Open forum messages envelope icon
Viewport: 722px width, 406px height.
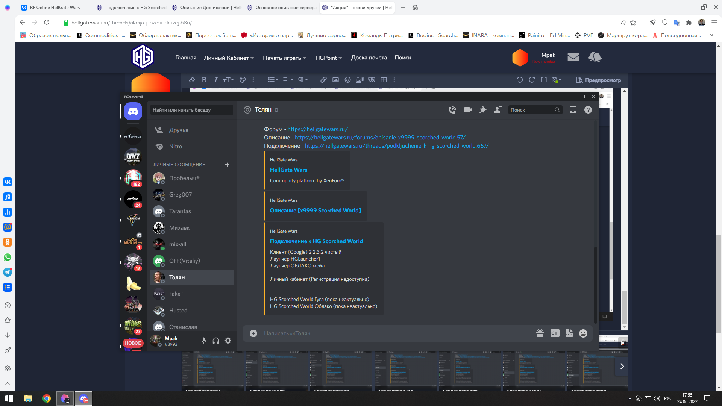coord(573,57)
